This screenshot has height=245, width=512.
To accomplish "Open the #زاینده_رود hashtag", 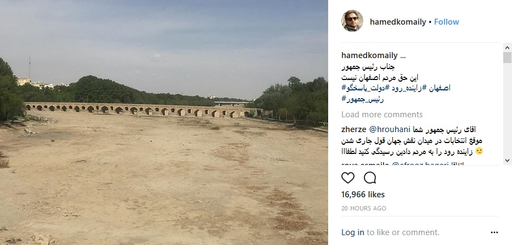I will (406, 88).
